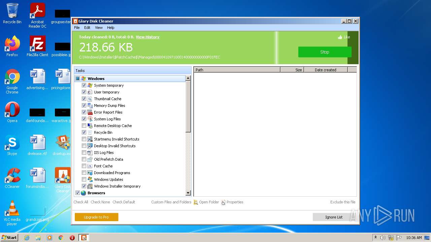
Task: Click the Error Report Files icon
Action: tap(90, 112)
